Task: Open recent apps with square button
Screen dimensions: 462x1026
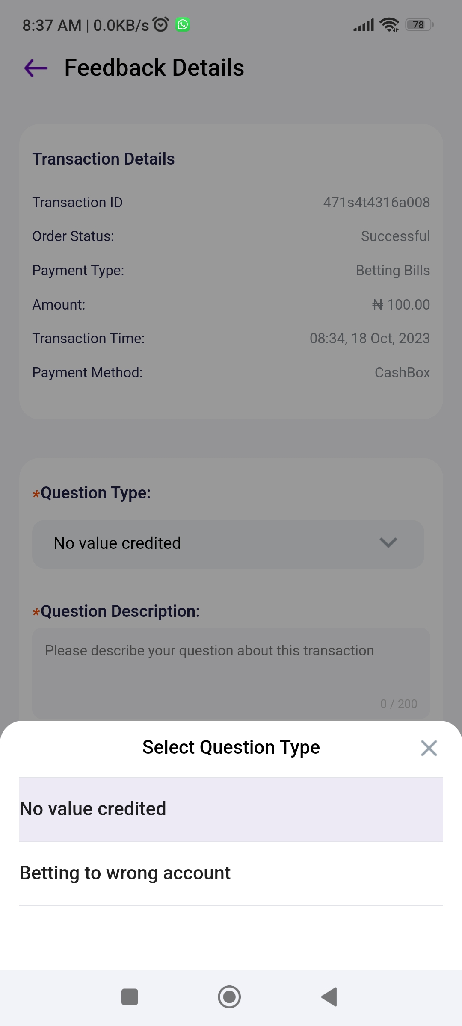Action: (x=130, y=997)
